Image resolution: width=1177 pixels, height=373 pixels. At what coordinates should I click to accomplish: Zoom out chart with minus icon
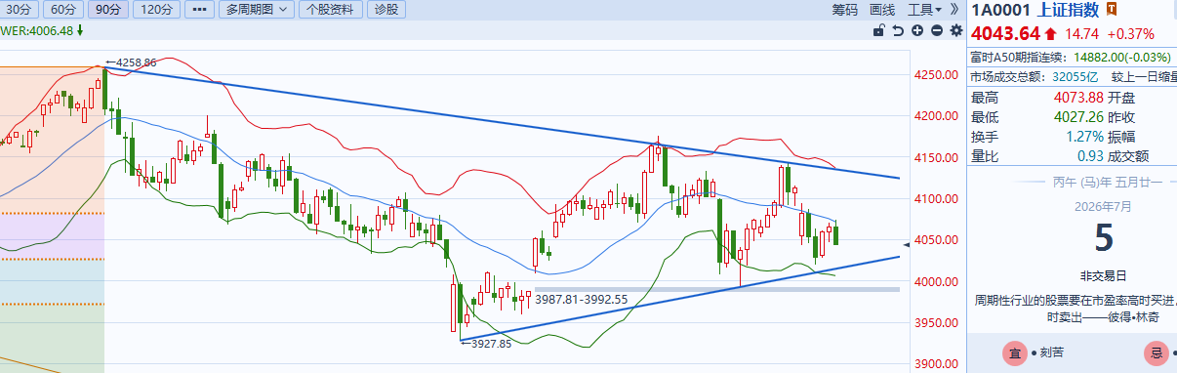pos(936,30)
